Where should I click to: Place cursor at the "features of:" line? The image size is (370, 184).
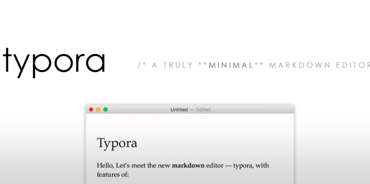[113, 174]
